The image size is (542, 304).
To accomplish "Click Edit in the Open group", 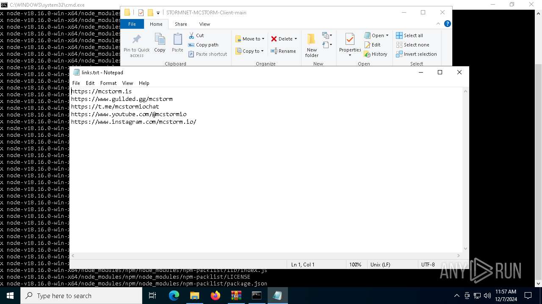I will 372,45.
